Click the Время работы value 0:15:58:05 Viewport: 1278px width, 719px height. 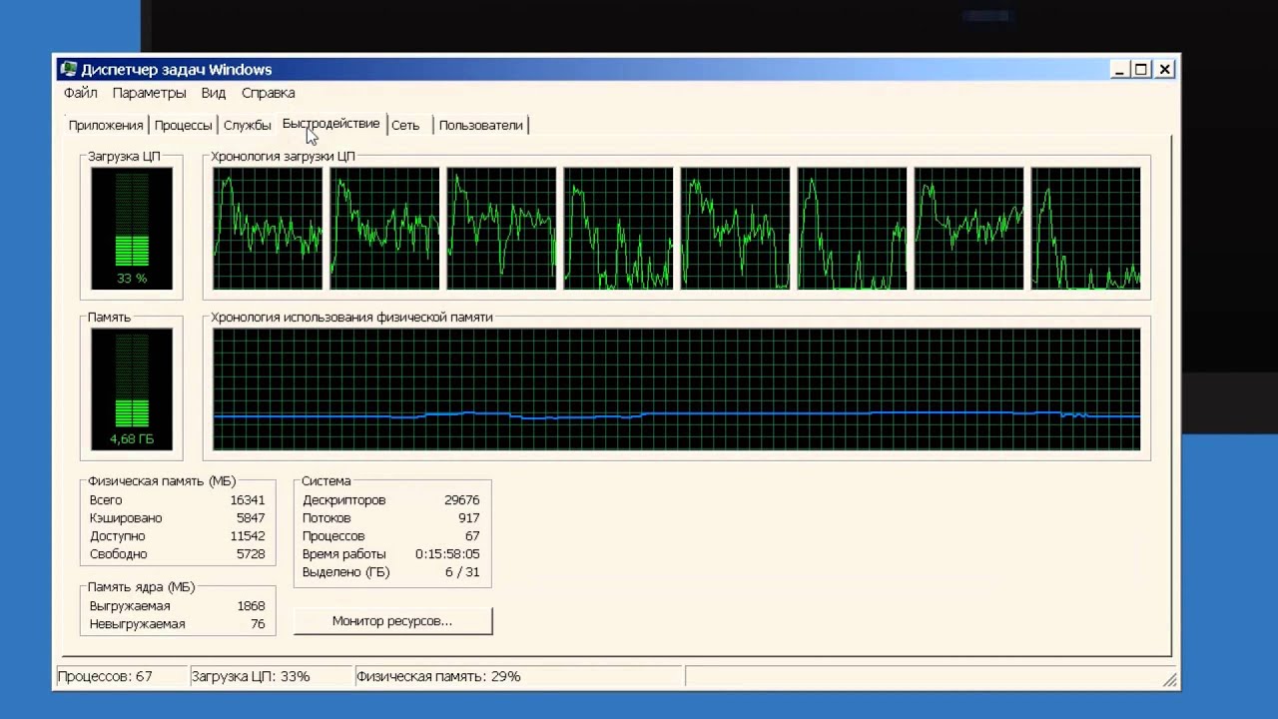(x=447, y=554)
